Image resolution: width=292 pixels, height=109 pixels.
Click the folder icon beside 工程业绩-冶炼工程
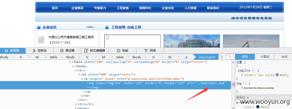(x=107, y=27)
